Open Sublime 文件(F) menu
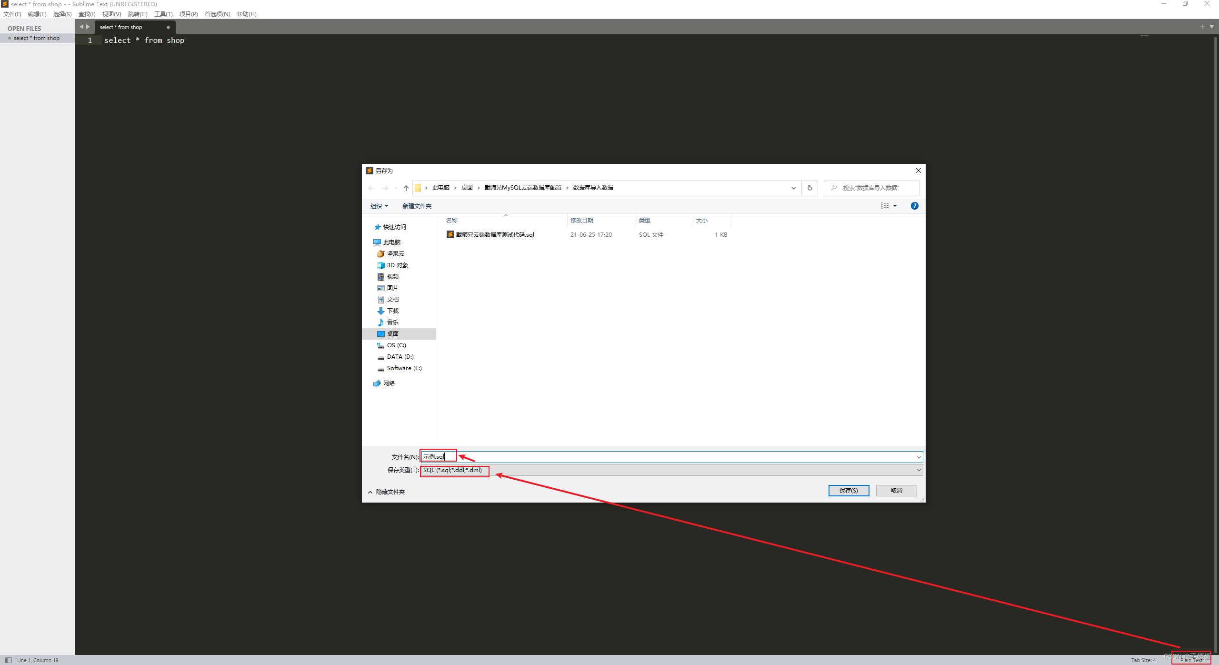Image resolution: width=1219 pixels, height=665 pixels. tap(12, 14)
